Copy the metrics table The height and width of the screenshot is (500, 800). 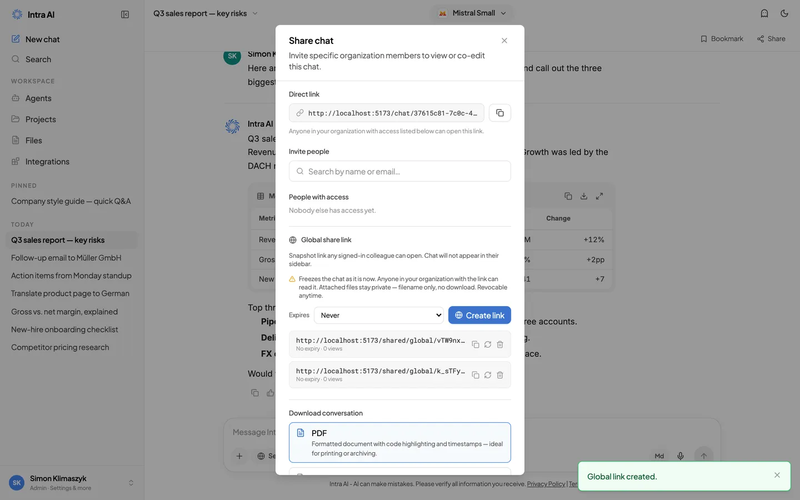(x=568, y=196)
